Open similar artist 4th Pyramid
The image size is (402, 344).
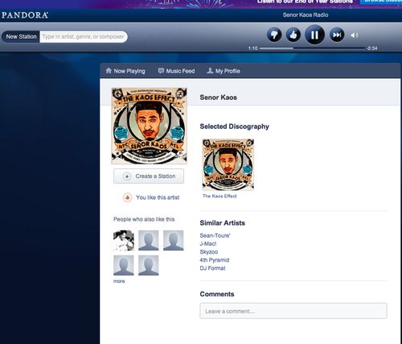tap(215, 260)
